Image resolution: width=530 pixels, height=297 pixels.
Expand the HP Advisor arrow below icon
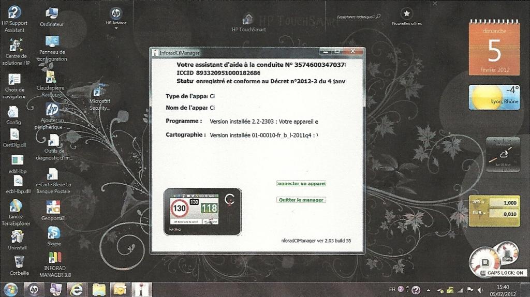[116, 28]
